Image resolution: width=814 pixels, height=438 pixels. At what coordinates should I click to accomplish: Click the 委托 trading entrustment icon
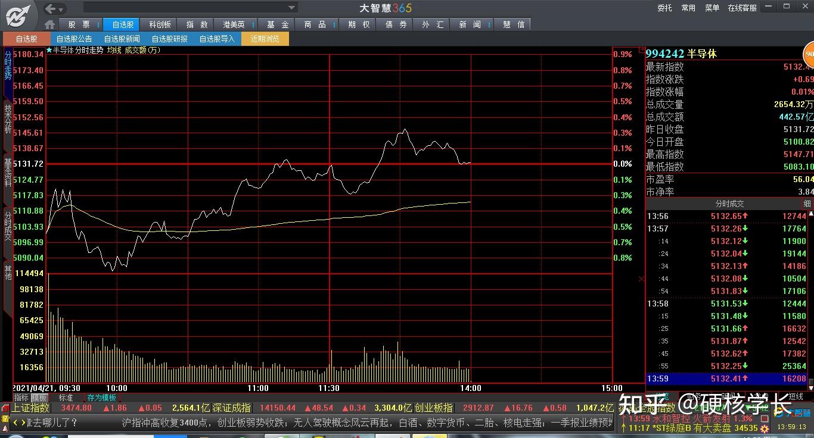[x=664, y=8]
